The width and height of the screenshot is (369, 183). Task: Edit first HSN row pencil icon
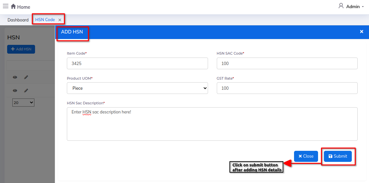26,77
